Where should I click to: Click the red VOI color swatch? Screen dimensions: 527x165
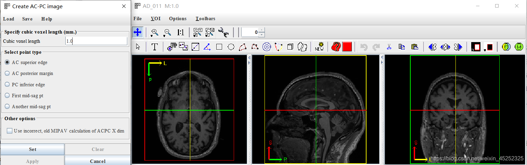coord(347,47)
